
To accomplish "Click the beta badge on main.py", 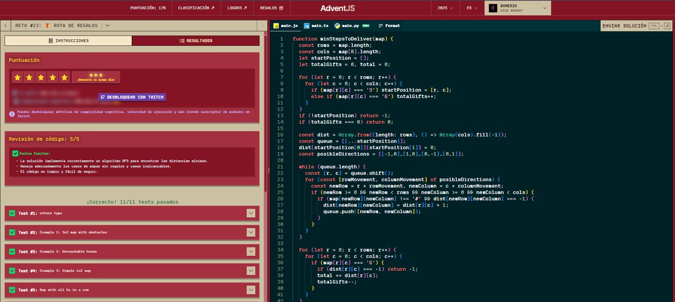I will click(x=365, y=26).
